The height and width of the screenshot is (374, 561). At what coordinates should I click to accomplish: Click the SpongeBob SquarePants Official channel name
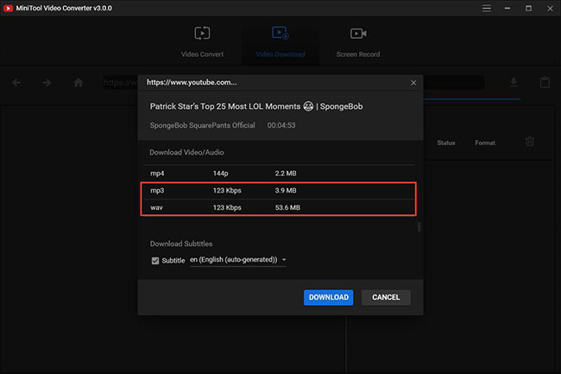[x=202, y=125]
